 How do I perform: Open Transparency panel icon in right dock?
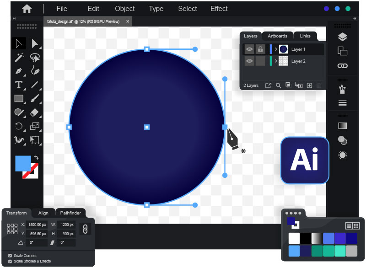click(x=342, y=140)
